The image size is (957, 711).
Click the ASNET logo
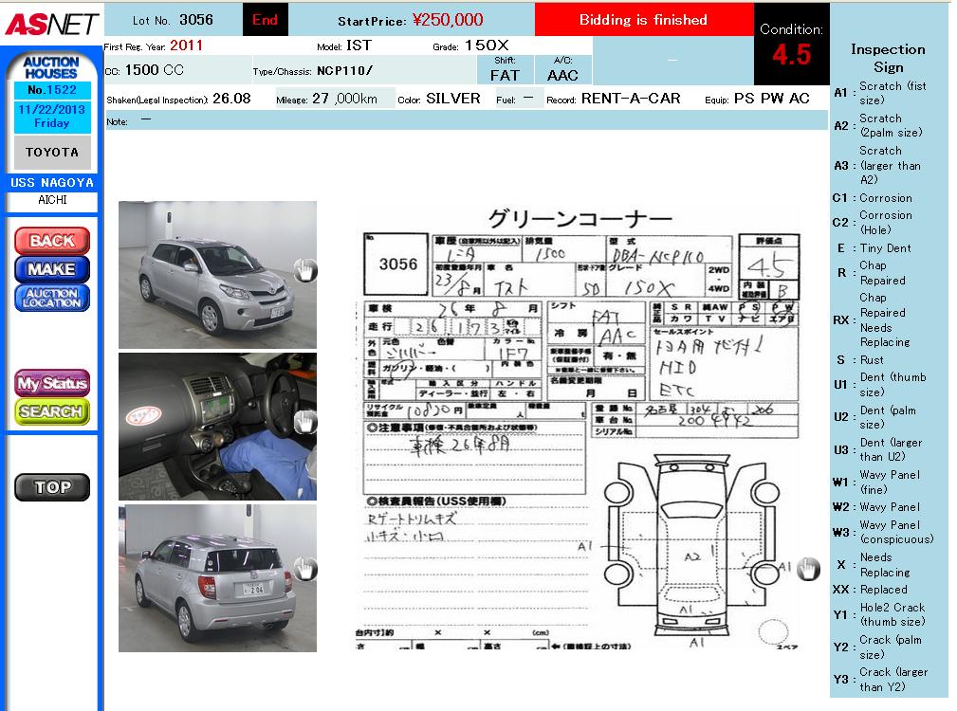tap(51, 24)
